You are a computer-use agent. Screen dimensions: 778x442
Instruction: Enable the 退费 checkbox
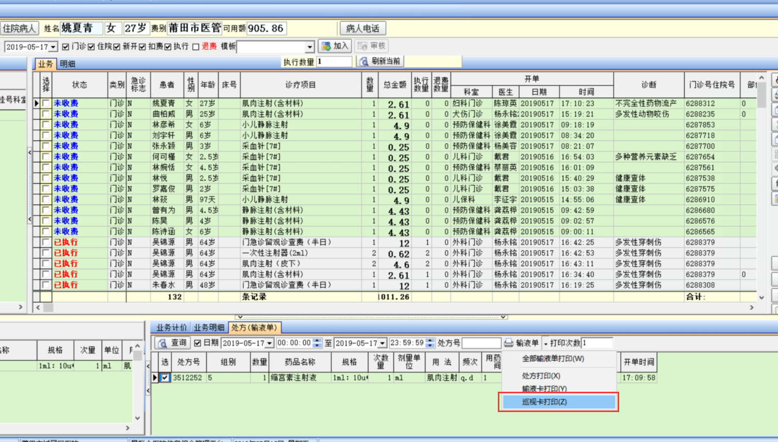click(x=195, y=47)
